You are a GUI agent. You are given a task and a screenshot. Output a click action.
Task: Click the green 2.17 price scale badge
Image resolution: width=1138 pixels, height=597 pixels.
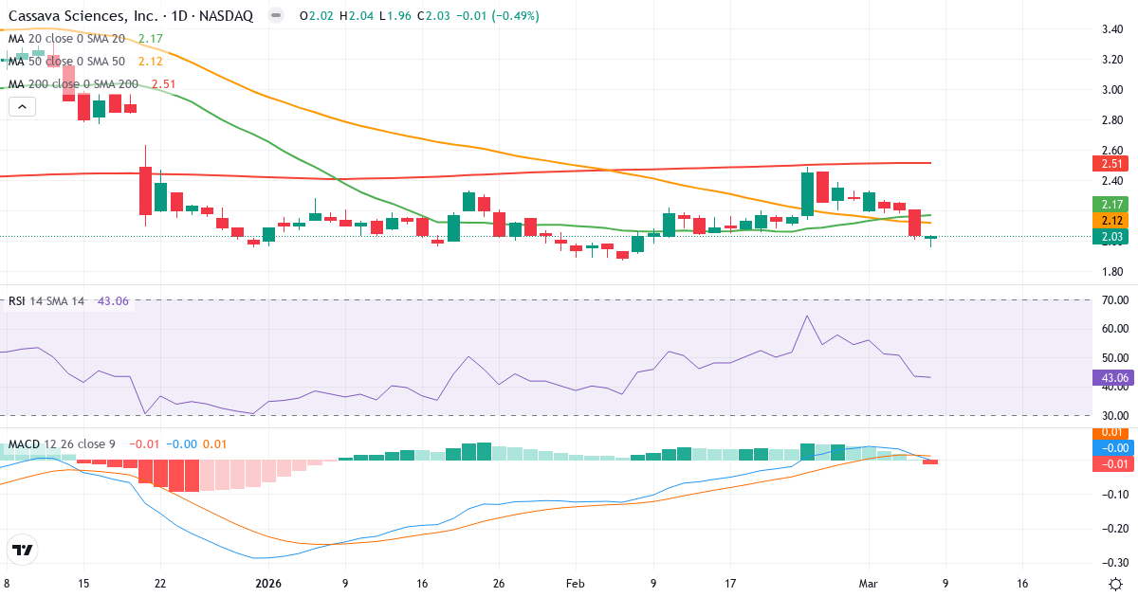pyautogui.click(x=1110, y=203)
